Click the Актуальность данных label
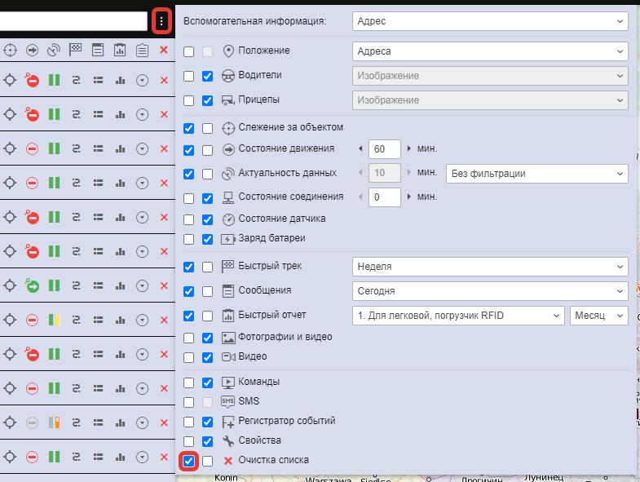 [x=287, y=173]
